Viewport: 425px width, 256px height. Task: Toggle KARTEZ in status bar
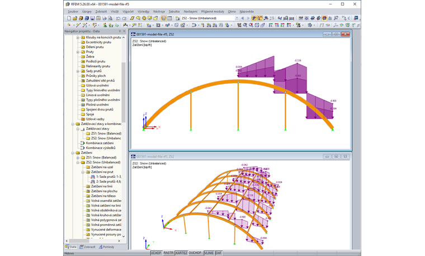pos(181,253)
